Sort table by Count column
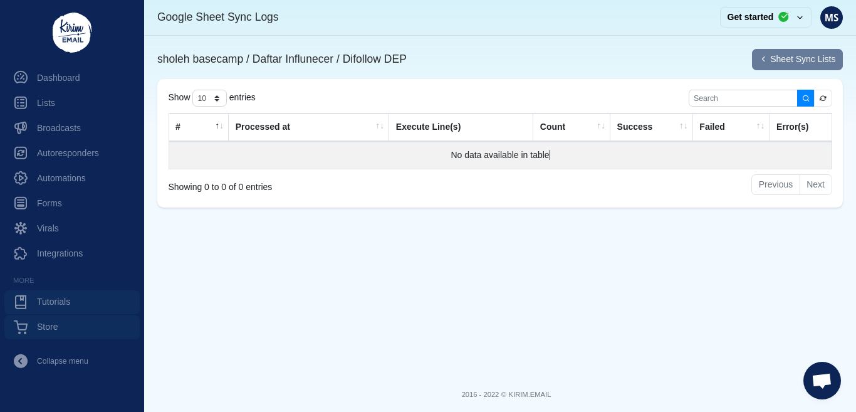 pos(570,127)
